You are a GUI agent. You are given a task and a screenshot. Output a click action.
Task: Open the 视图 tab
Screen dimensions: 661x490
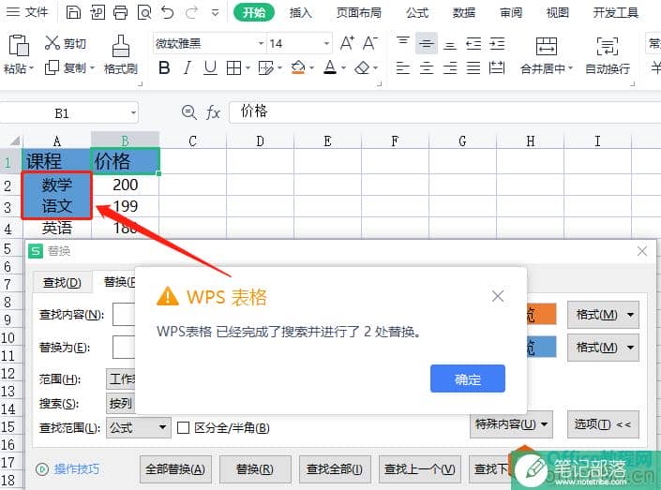click(558, 12)
